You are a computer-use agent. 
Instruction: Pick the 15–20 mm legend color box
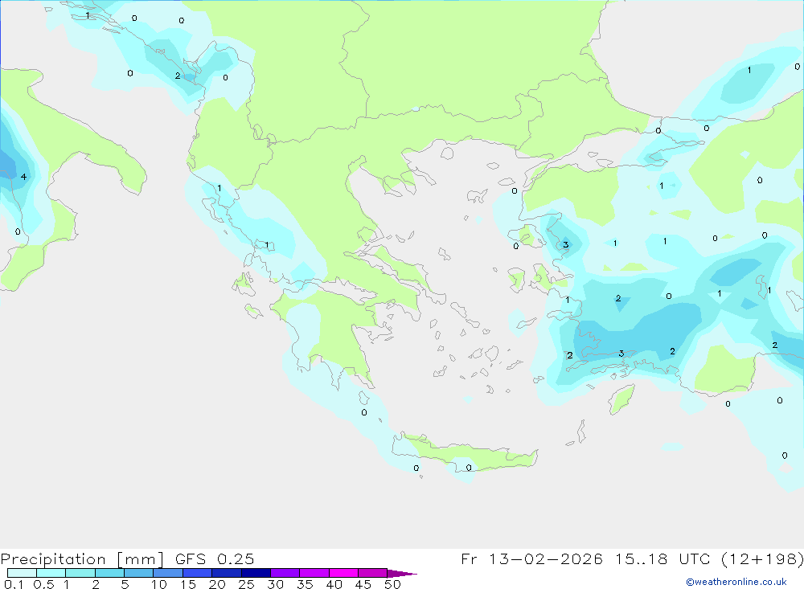click(x=198, y=573)
